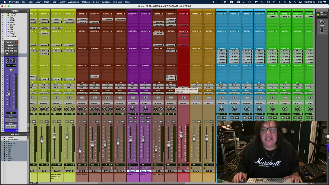Open the AudioSuite menu
This screenshot has height=185, width=329.
pos(74,2)
